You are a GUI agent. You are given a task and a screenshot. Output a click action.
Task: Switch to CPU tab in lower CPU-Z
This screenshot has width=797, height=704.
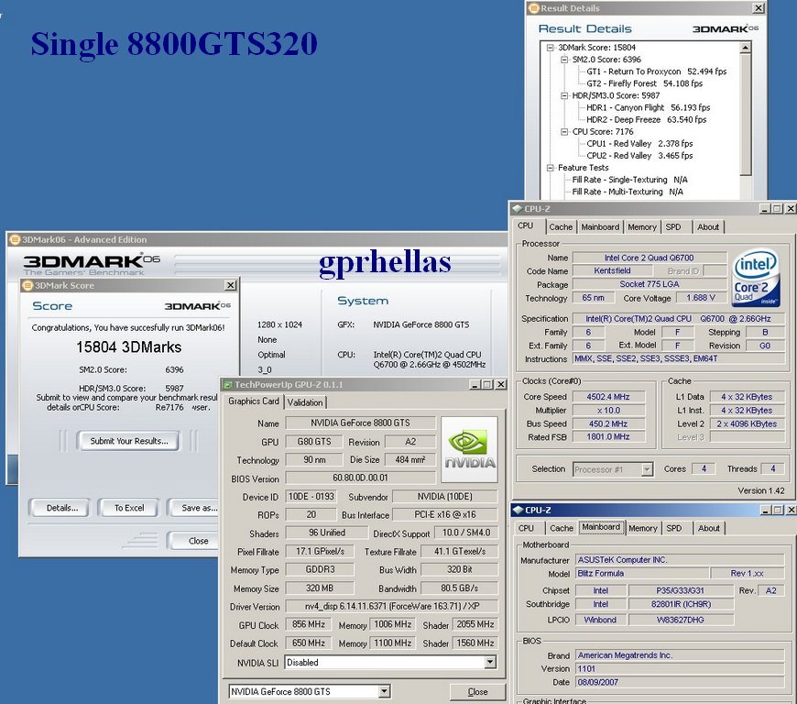click(x=526, y=528)
